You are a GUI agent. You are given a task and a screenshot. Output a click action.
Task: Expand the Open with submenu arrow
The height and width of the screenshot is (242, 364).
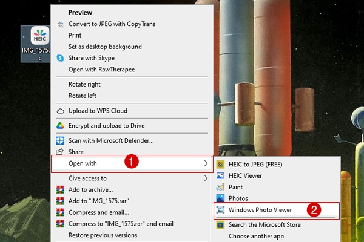coord(206,163)
